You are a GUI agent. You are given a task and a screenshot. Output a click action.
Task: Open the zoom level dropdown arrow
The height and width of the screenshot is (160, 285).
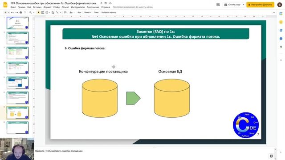click(34, 12)
